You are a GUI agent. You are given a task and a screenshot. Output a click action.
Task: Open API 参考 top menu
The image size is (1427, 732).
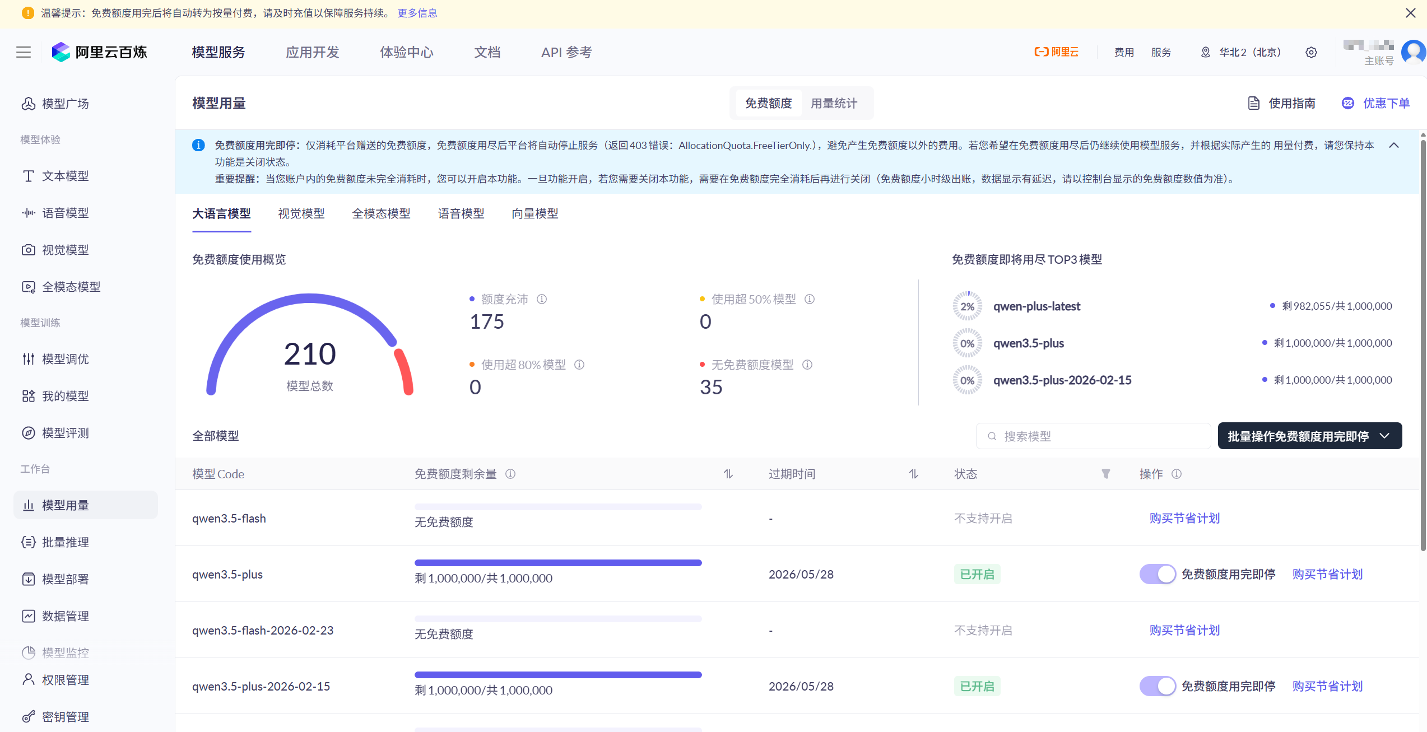pyautogui.click(x=566, y=52)
